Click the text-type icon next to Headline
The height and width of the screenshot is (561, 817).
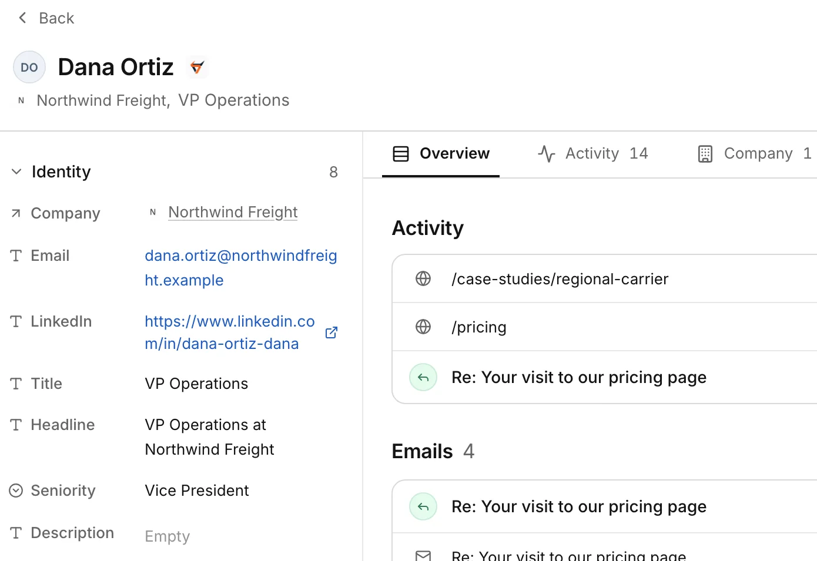(x=16, y=425)
